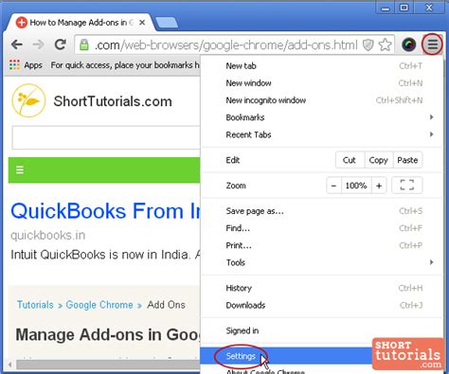Click the Cut button
Viewport: 449px width, 374px height.
point(350,160)
